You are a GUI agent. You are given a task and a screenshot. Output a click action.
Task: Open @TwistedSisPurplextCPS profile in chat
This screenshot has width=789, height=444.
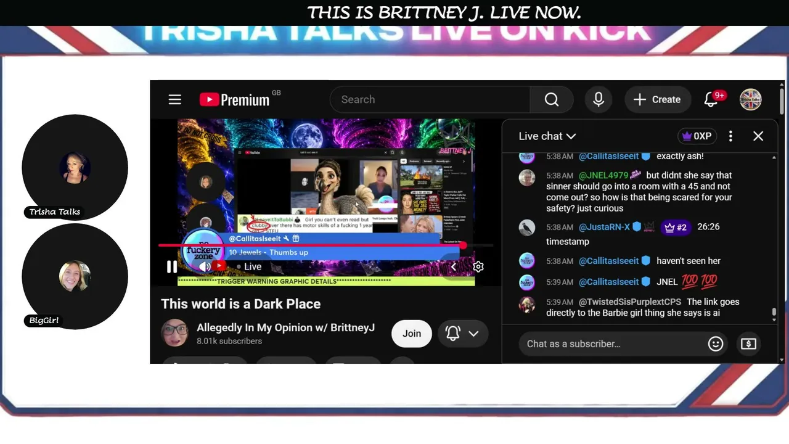click(630, 302)
